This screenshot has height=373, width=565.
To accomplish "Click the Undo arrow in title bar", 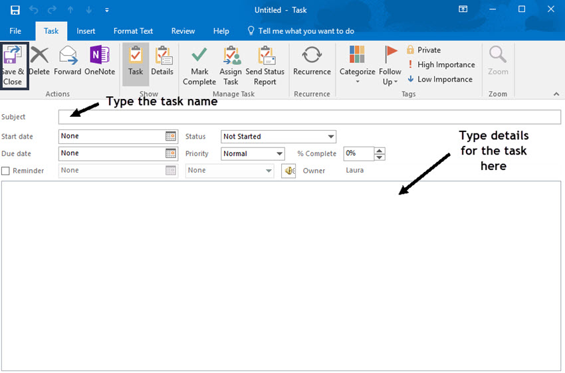I will click(x=33, y=10).
